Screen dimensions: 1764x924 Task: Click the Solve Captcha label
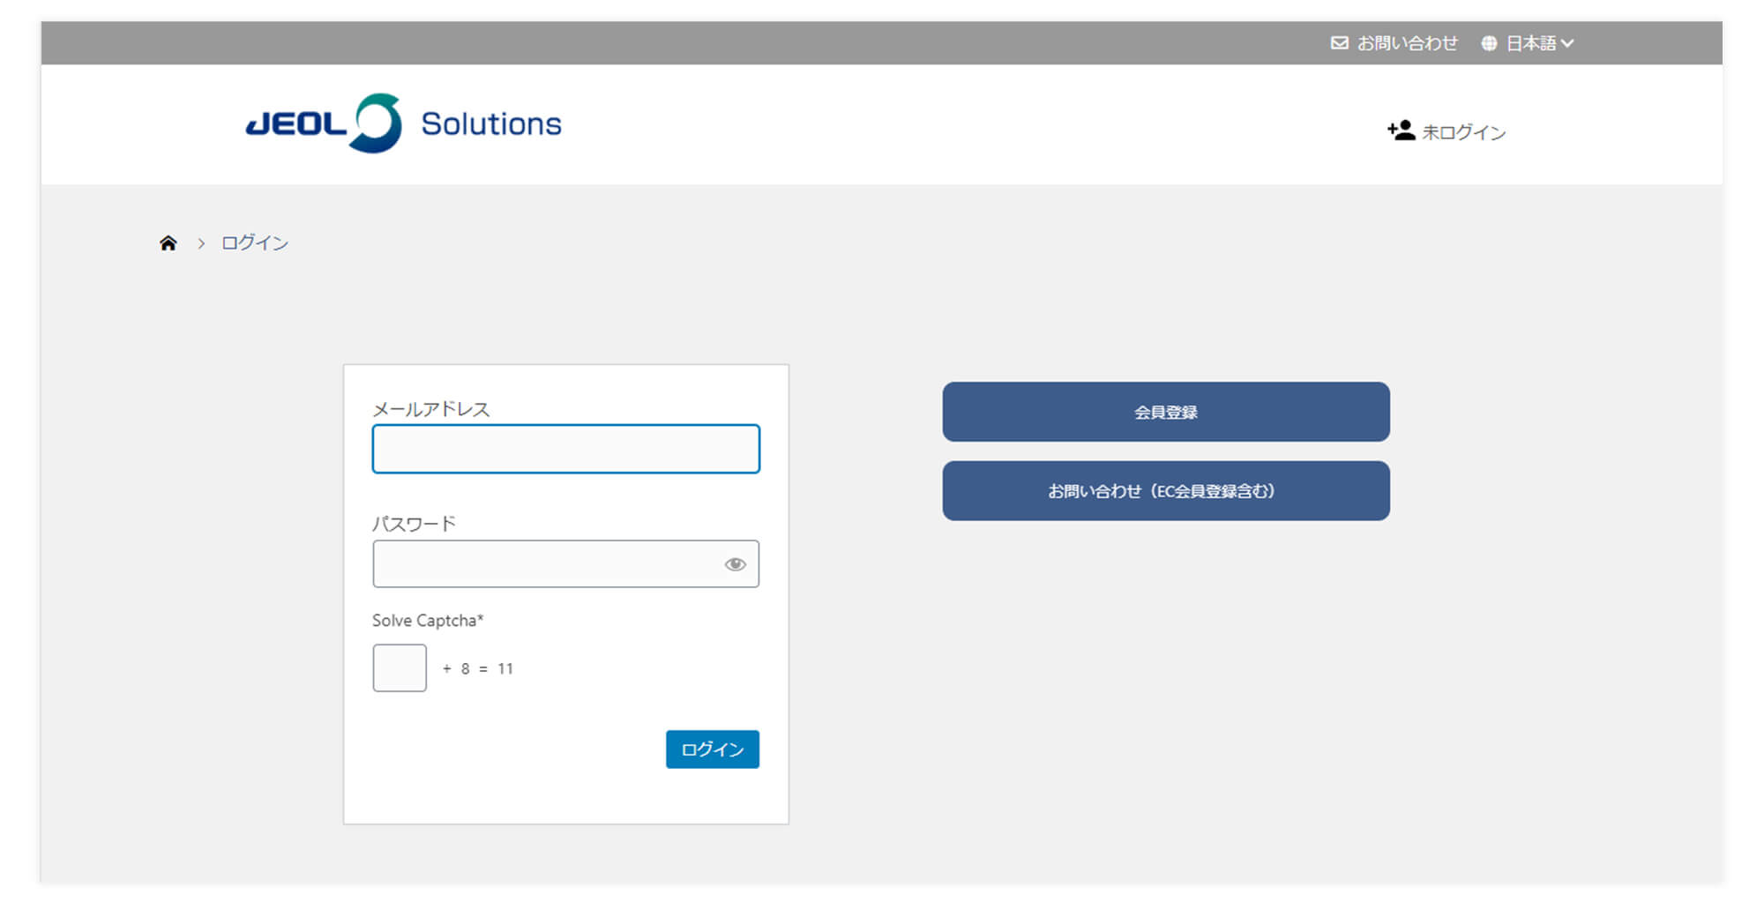tap(427, 621)
